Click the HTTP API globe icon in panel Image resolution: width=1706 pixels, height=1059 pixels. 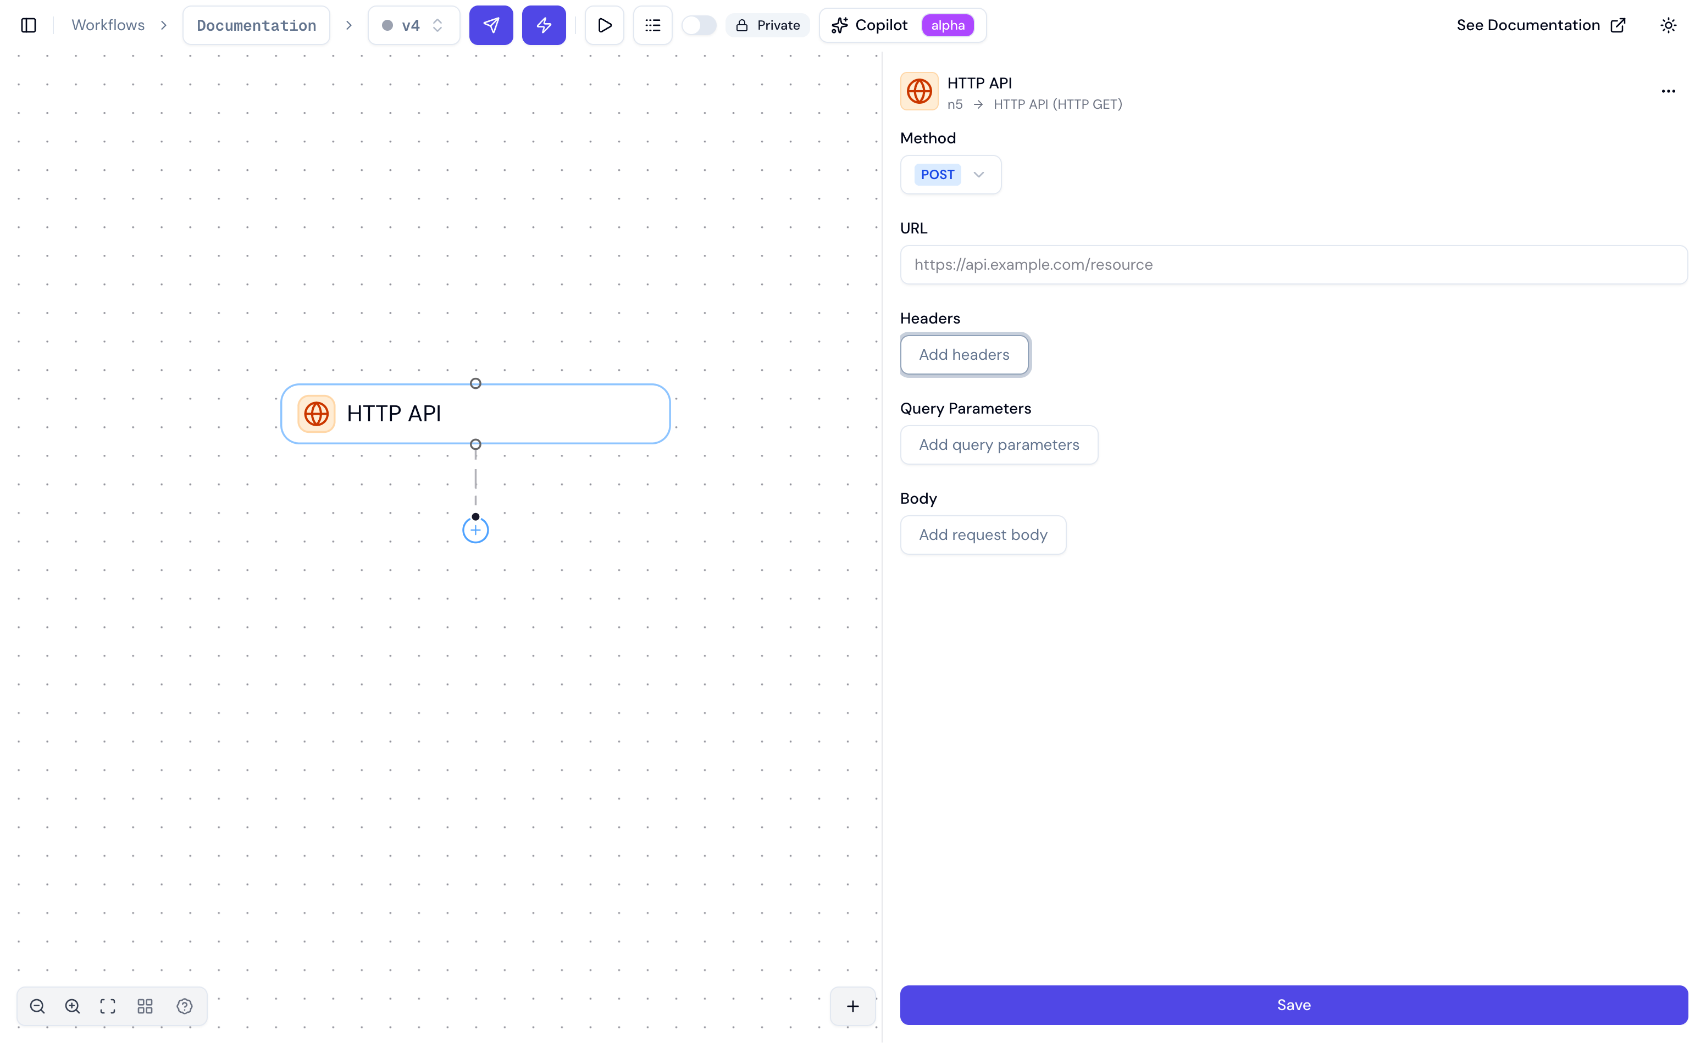click(x=919, y=91)
